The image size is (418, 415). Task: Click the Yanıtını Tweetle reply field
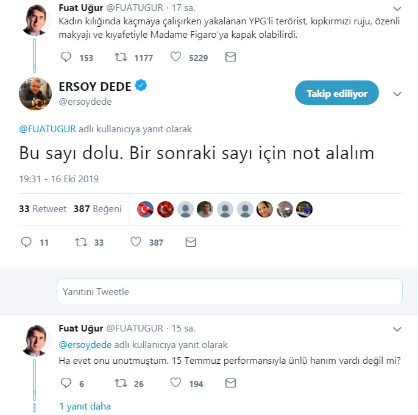pyautogui.click(x=230, y=291)
